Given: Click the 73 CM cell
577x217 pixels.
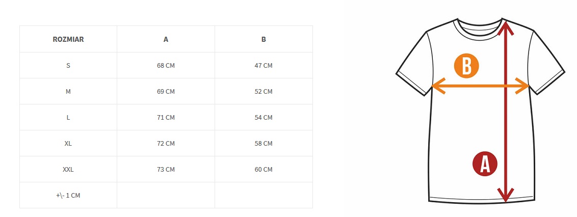Looking at the screenshot, I should click(x=166, y=170).
